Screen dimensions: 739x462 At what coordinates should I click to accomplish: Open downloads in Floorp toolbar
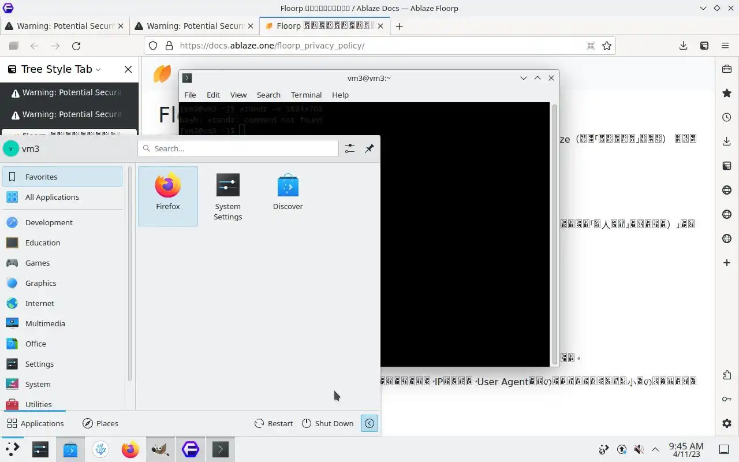[x=684, y=46]
